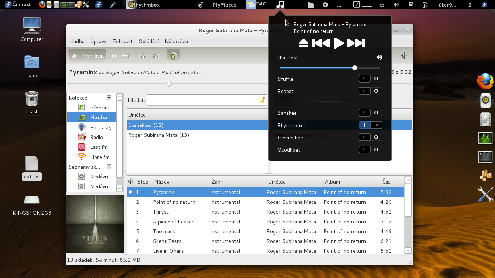Toggle repeat in the Rhythmbox toolbar
The image size is (495, 278).
point(143,56)
